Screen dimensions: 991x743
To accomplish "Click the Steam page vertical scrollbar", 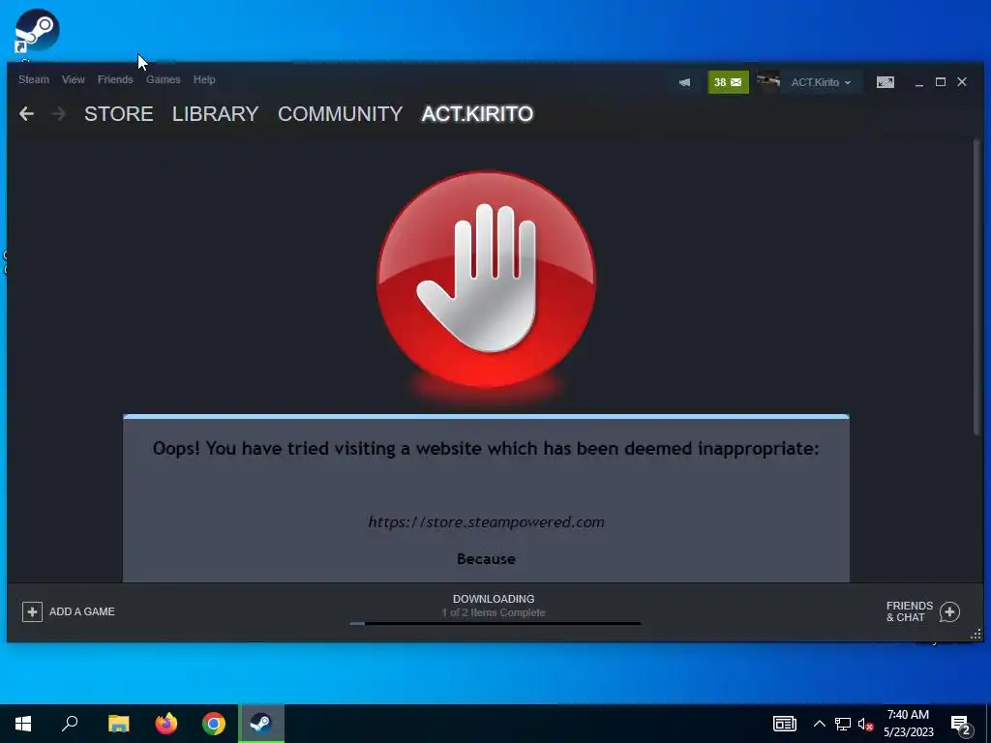I will [977, 285].
